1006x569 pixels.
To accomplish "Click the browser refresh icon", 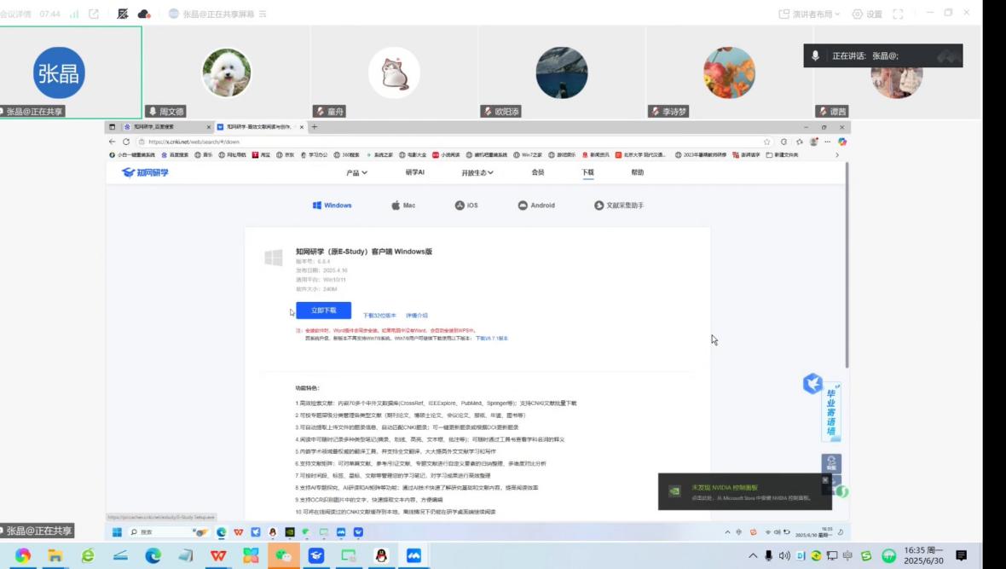I will (x=126, y=142).
